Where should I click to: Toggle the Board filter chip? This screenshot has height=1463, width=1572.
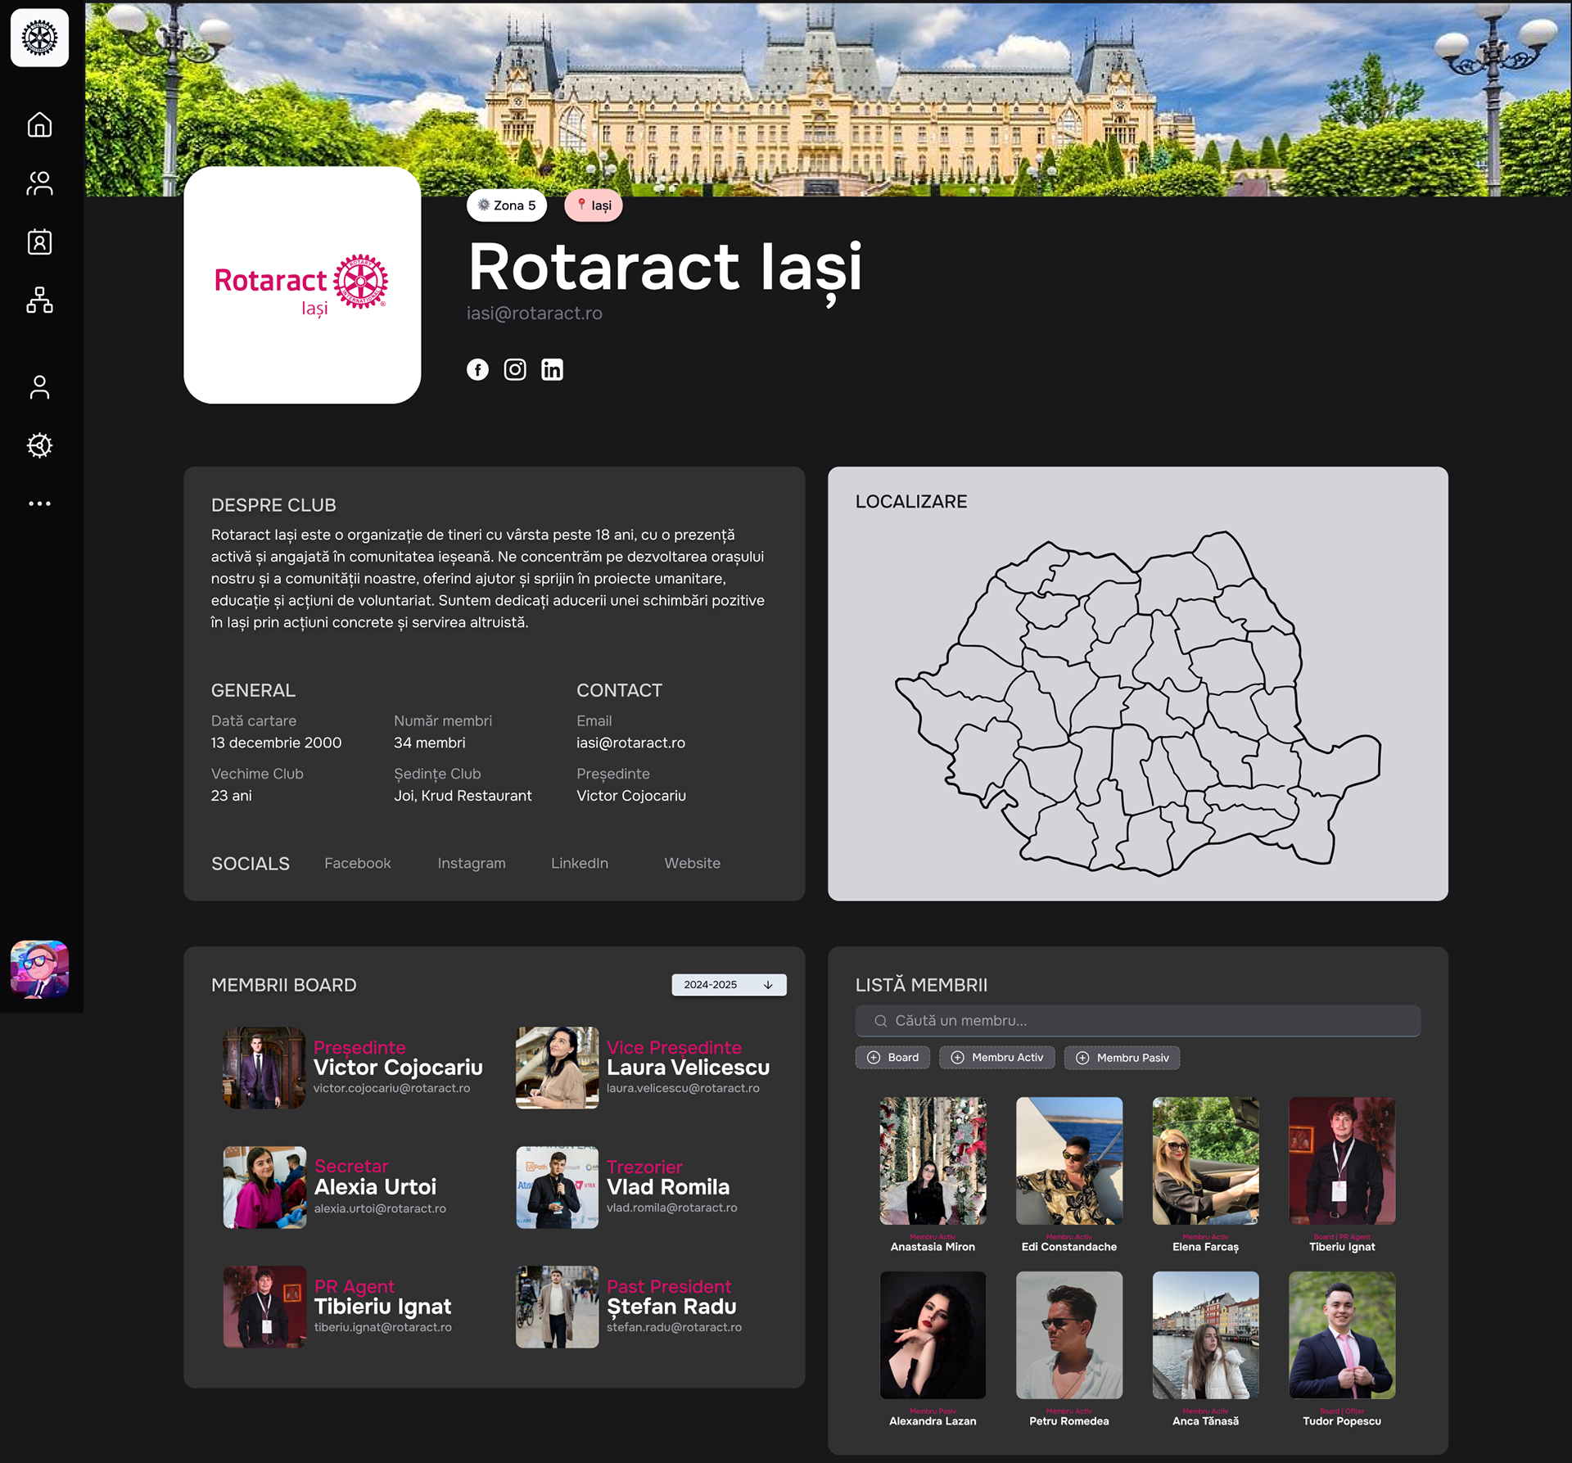(892, 1058)
